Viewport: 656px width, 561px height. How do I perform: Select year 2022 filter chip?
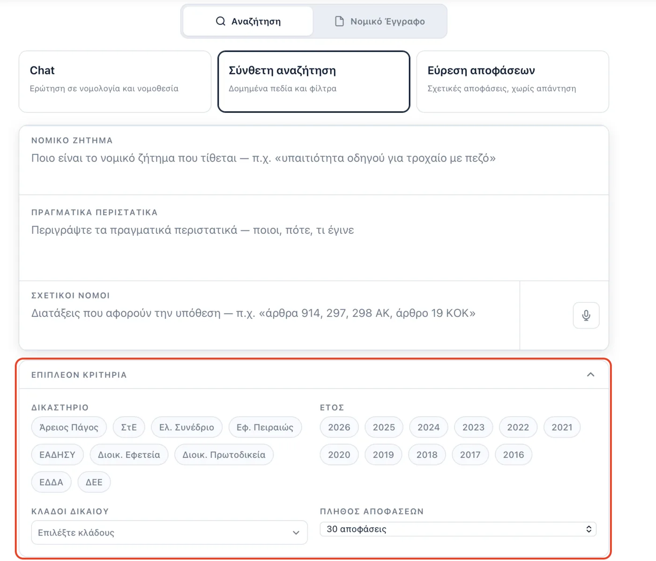tap(518, 427)
